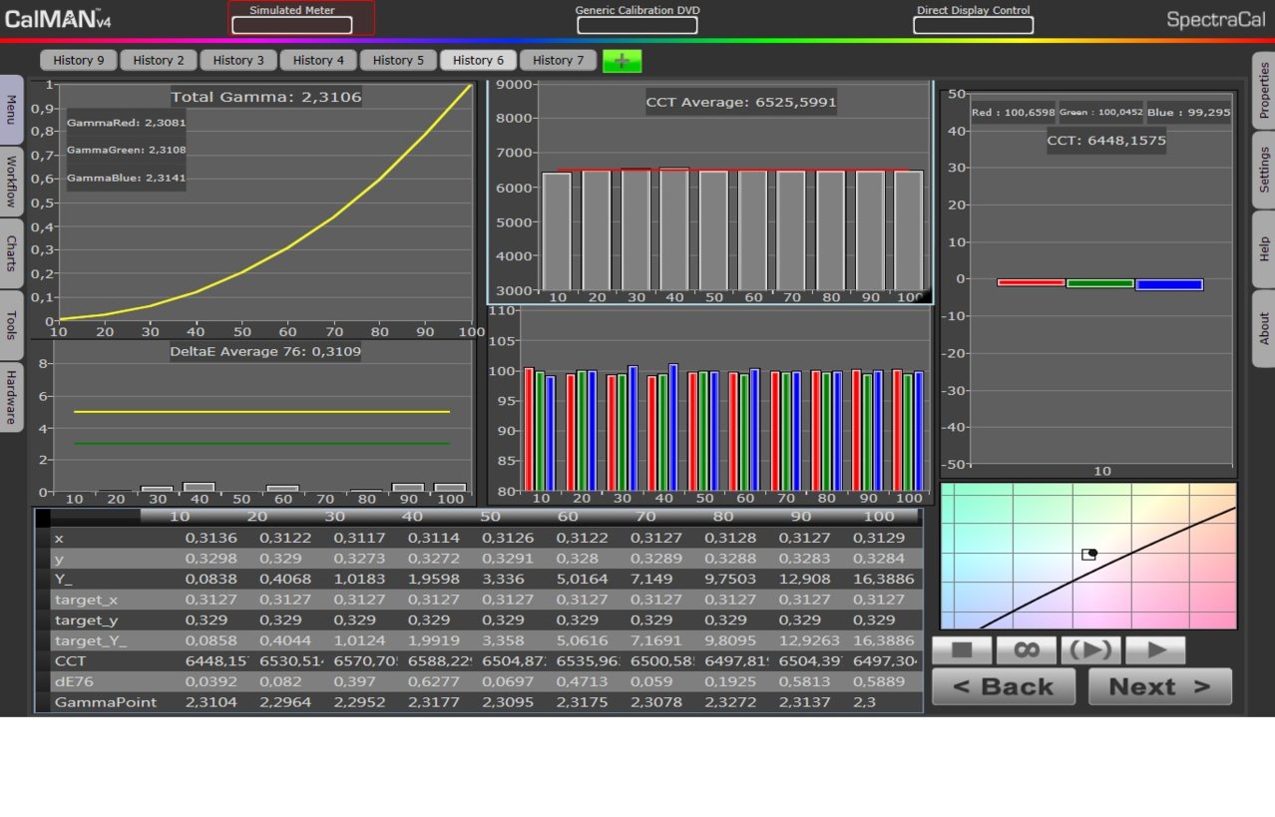
Task: Open the History 7 tab
Action: (x=558, y=60)
